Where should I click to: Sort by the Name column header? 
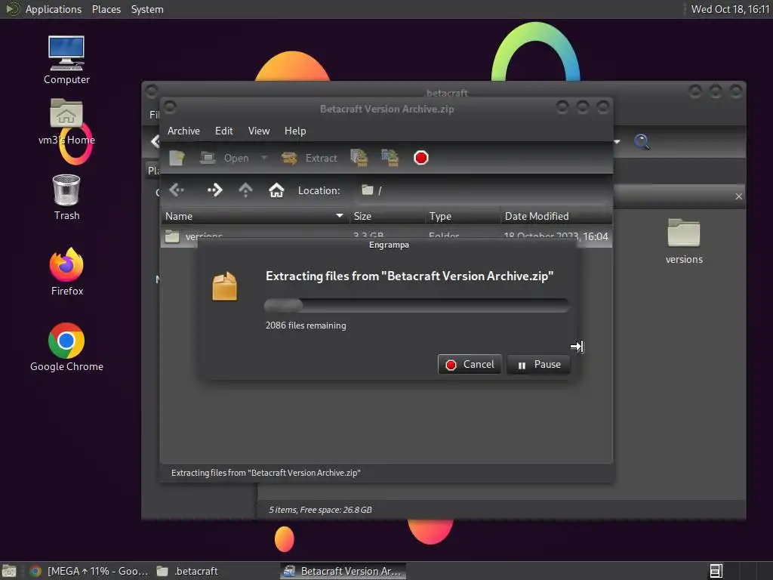[255, 216]
